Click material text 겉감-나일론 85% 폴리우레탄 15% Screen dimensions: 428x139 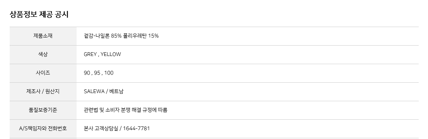click(121, 36)
